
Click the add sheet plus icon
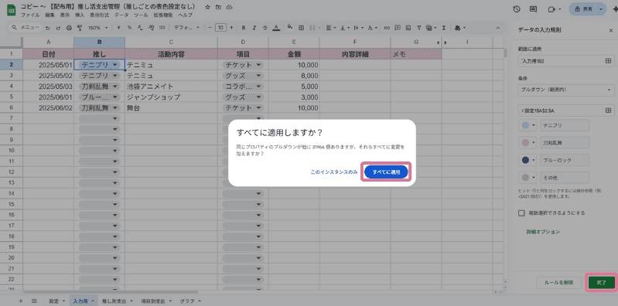coord(20,301)
